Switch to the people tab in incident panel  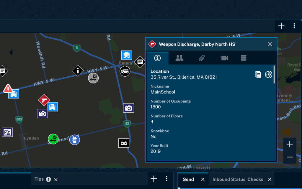pyautogui.click(x=179, y=58)
